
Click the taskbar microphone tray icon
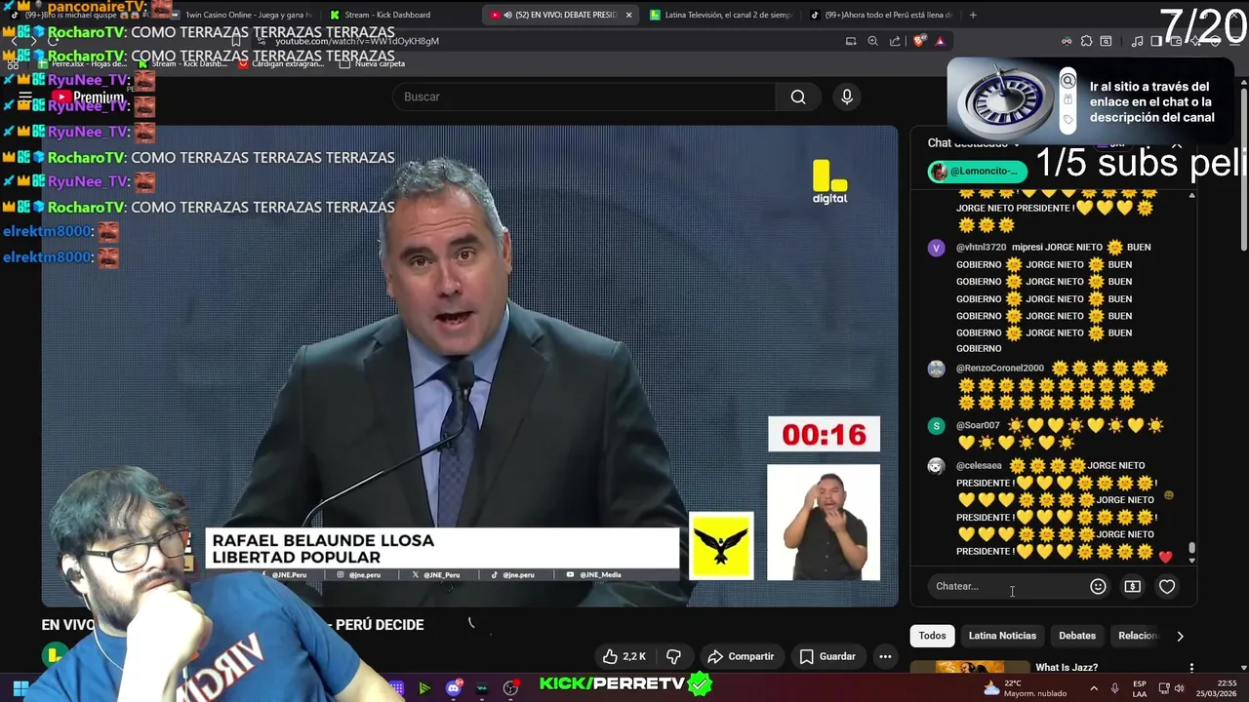(1114, 688)
